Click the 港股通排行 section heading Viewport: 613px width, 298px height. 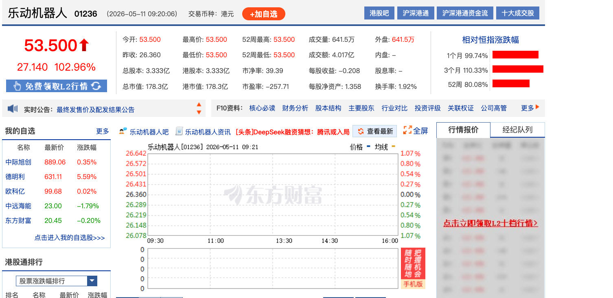[x=24, y=262]
